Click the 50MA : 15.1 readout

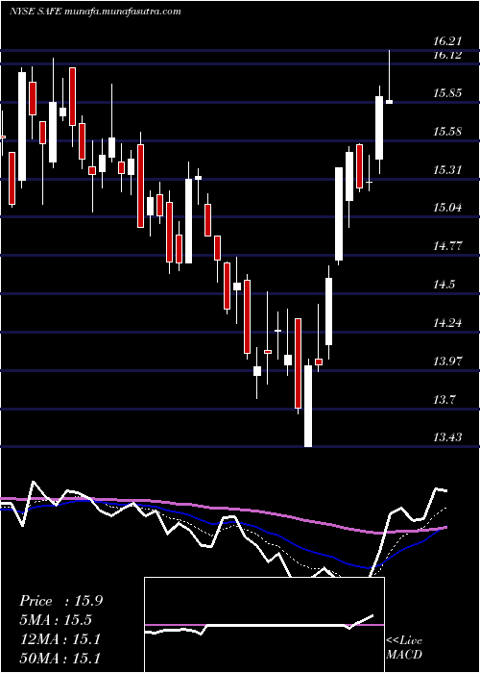60,659
